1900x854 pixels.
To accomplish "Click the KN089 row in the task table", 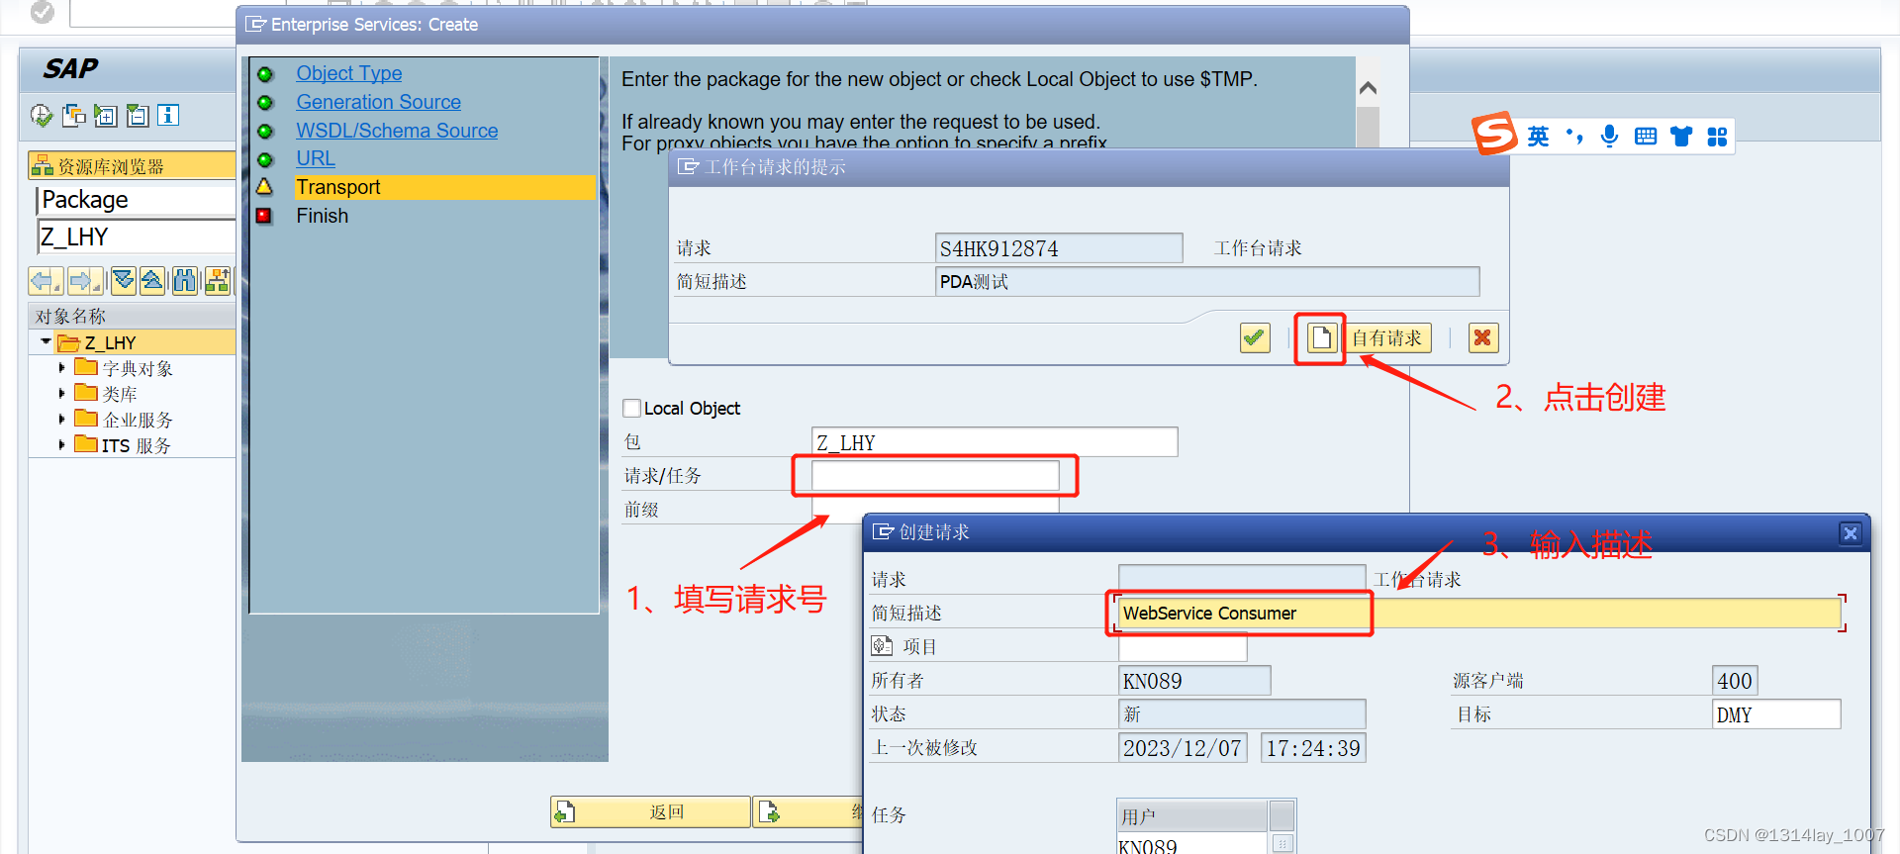I will [1191, 844].
